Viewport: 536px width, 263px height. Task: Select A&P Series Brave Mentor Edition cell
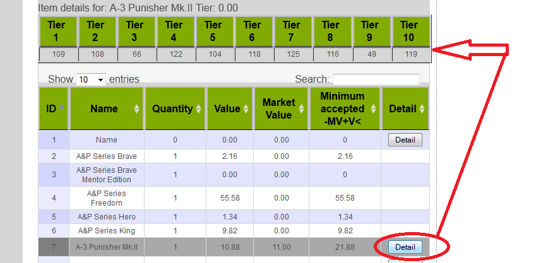click(107, 175)
